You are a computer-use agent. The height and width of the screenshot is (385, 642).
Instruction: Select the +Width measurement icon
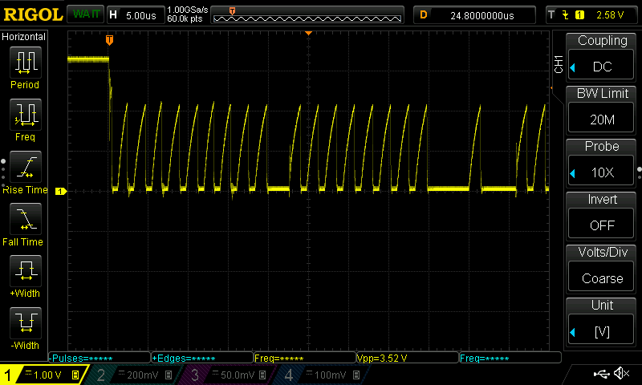[x=24, y=271]
